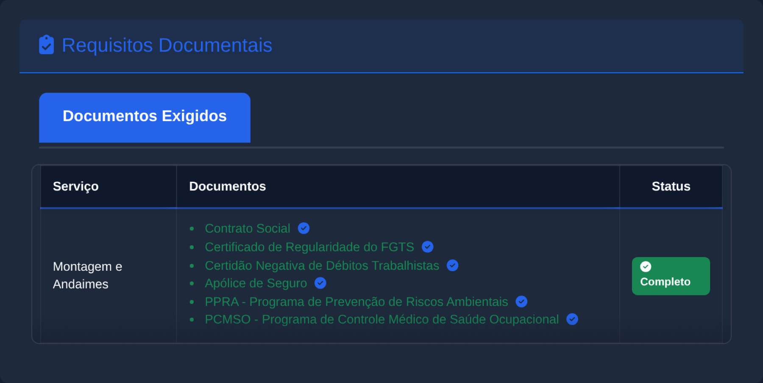
Task: Click the Apólice de Seguro document text
Action: point(256,283)
